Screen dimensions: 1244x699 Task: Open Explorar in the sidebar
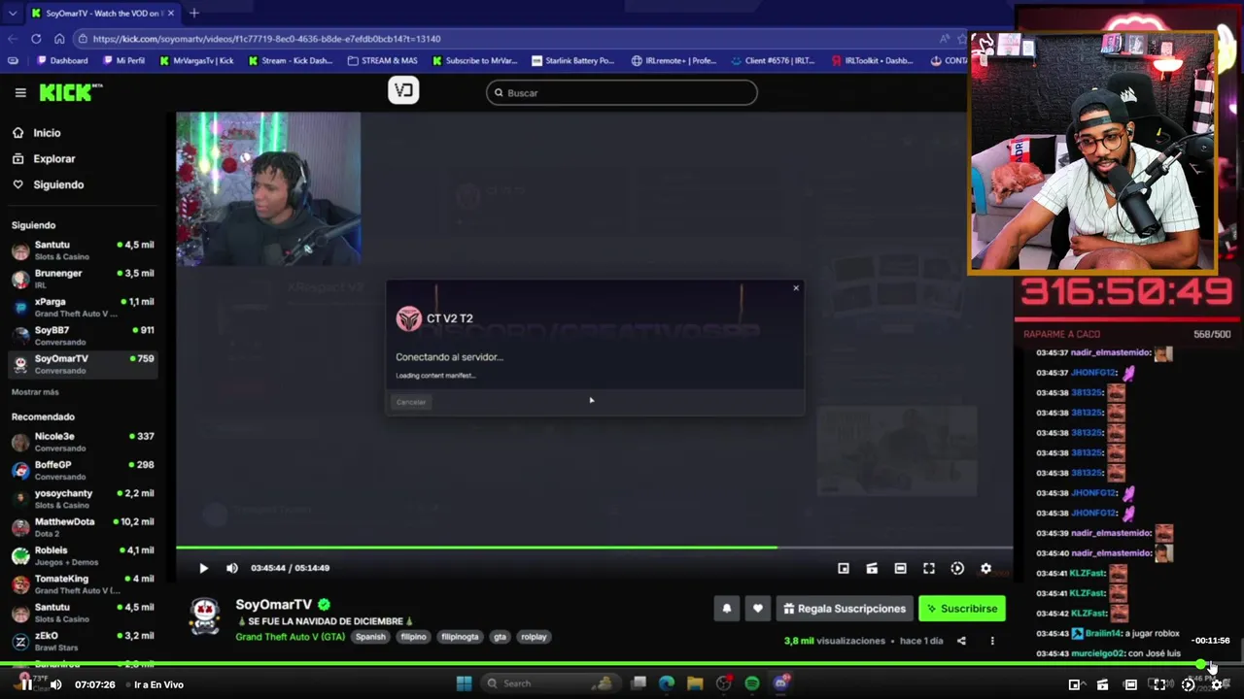tap(53, 158)
